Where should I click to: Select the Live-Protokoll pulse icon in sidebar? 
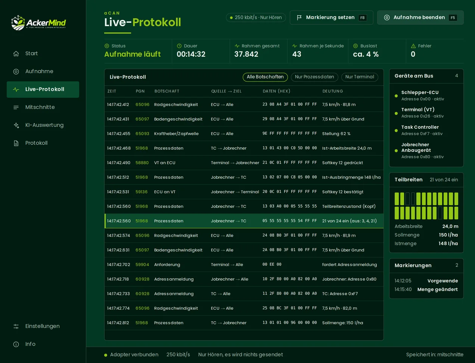(x=16, y=89)
